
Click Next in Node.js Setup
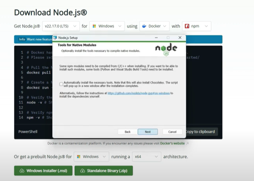click(148, 132)
